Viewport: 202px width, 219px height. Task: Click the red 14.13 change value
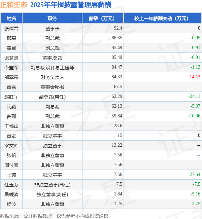pyautogui.click(x=195, y=77)
